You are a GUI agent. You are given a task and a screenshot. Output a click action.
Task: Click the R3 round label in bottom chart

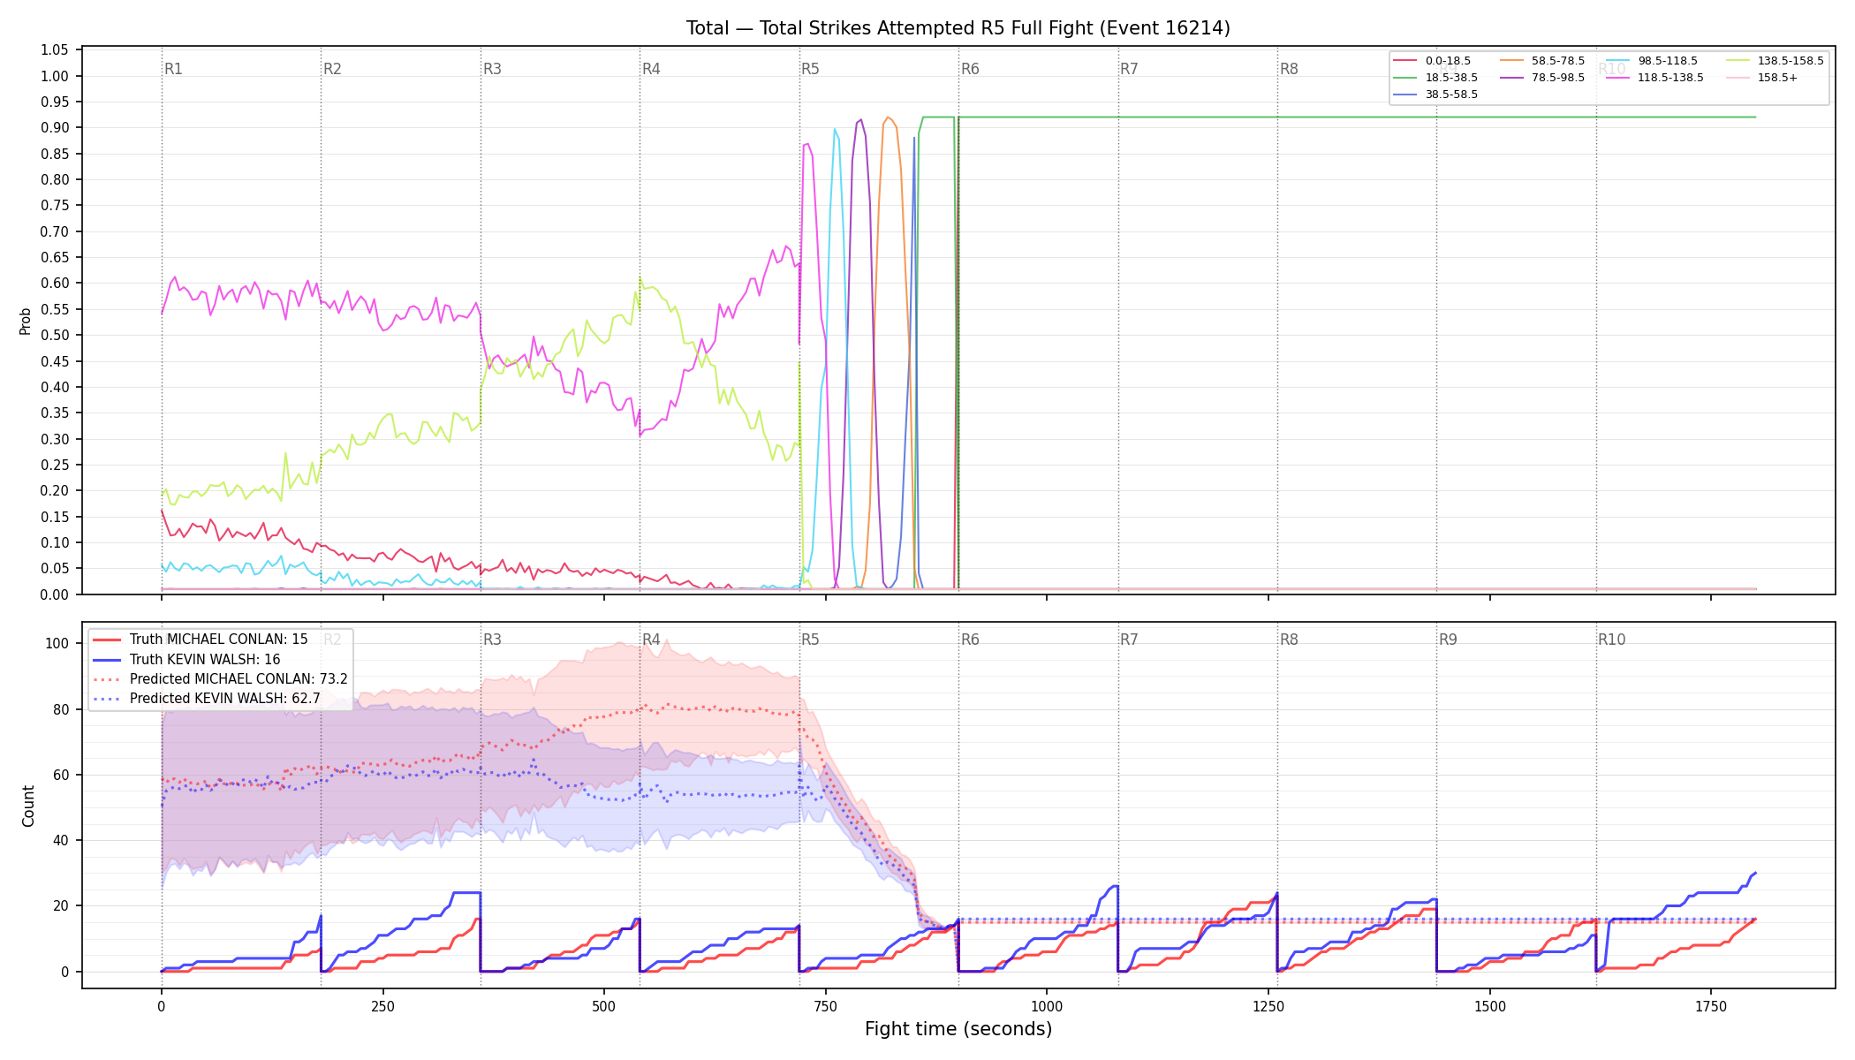(x=492, y=640)
